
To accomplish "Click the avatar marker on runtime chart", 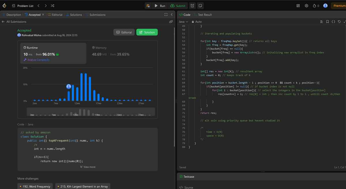I will coord(69,86).
